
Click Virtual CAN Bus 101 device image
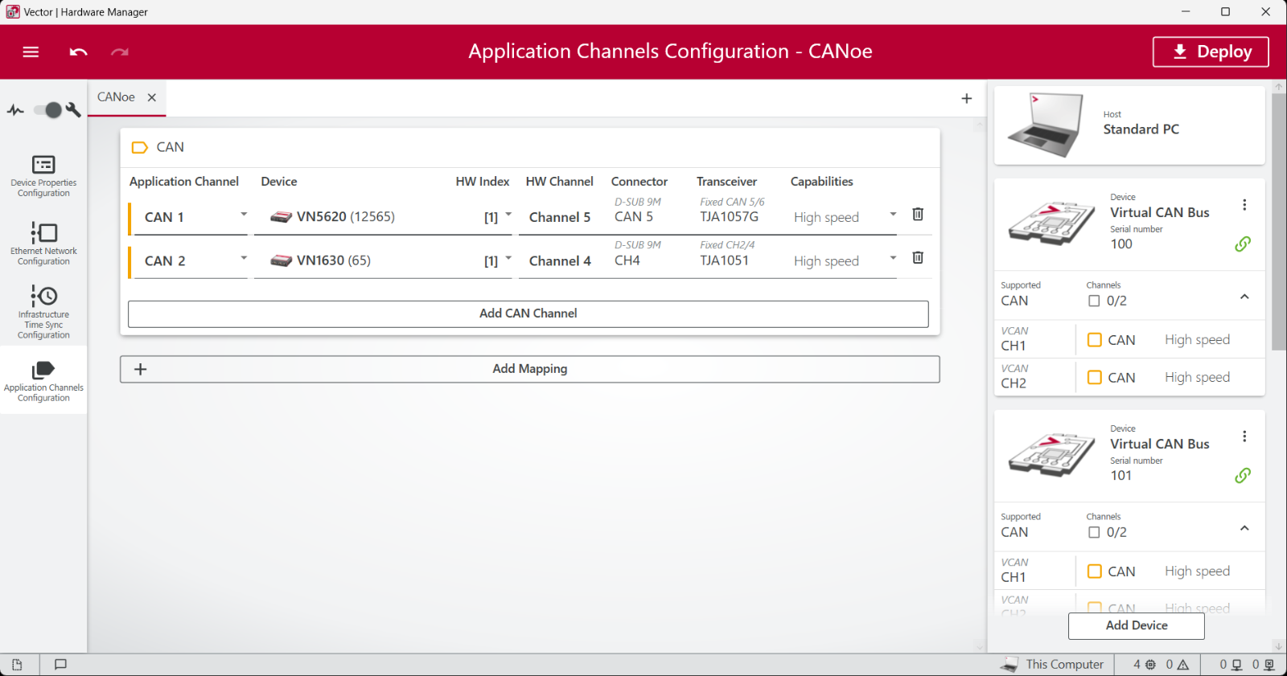pyautogui.click(x=1052, y=454)
